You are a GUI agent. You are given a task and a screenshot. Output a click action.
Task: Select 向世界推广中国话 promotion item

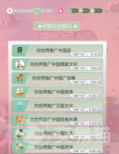click(x=58, y=51)
